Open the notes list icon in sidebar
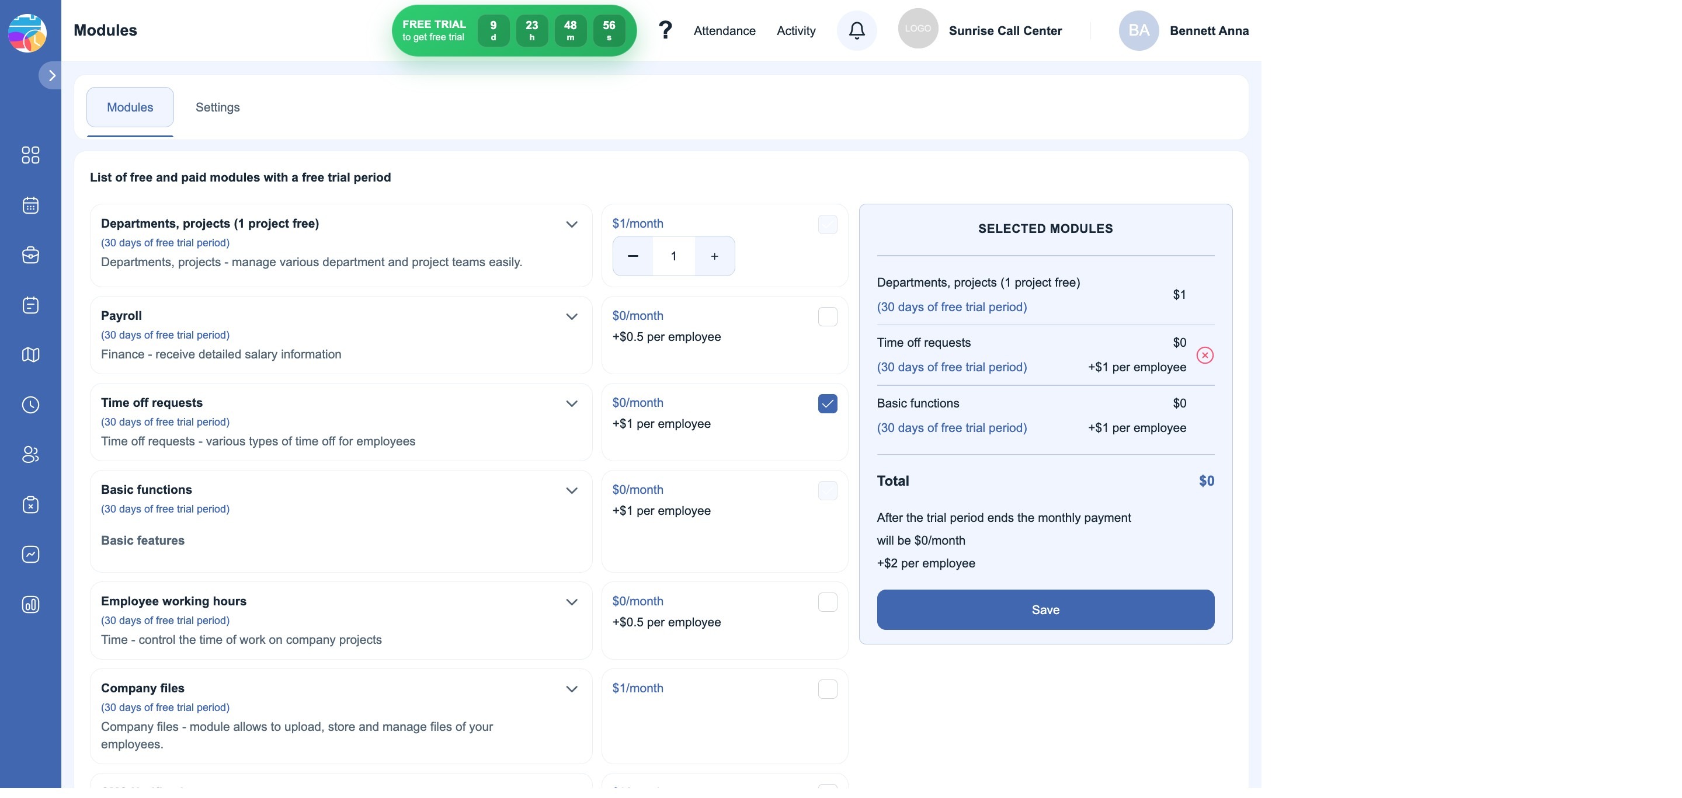The height and width of the screenshot is (798, 1682). point(31,306)
